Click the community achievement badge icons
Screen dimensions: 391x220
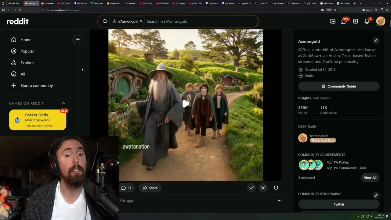pyautogui.click(x=311, y=165)
